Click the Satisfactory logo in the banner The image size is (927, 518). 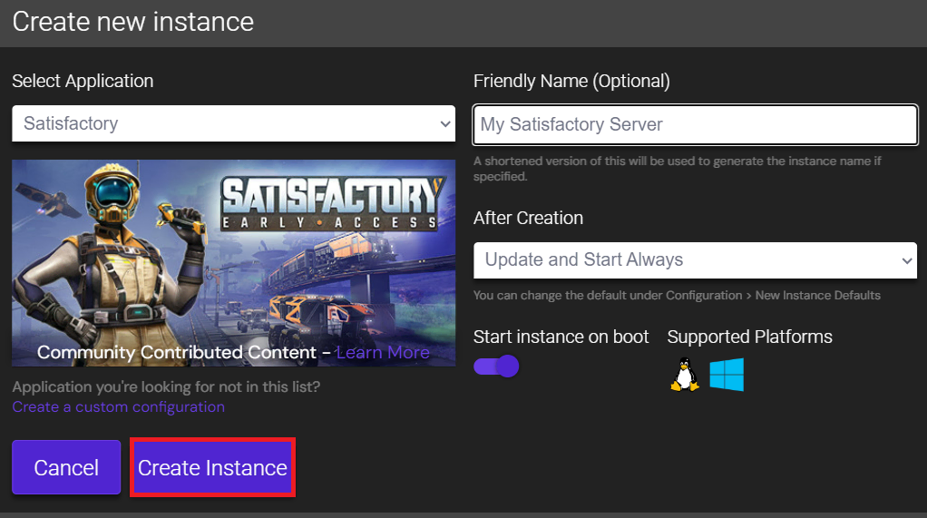[x=333, y=202]
